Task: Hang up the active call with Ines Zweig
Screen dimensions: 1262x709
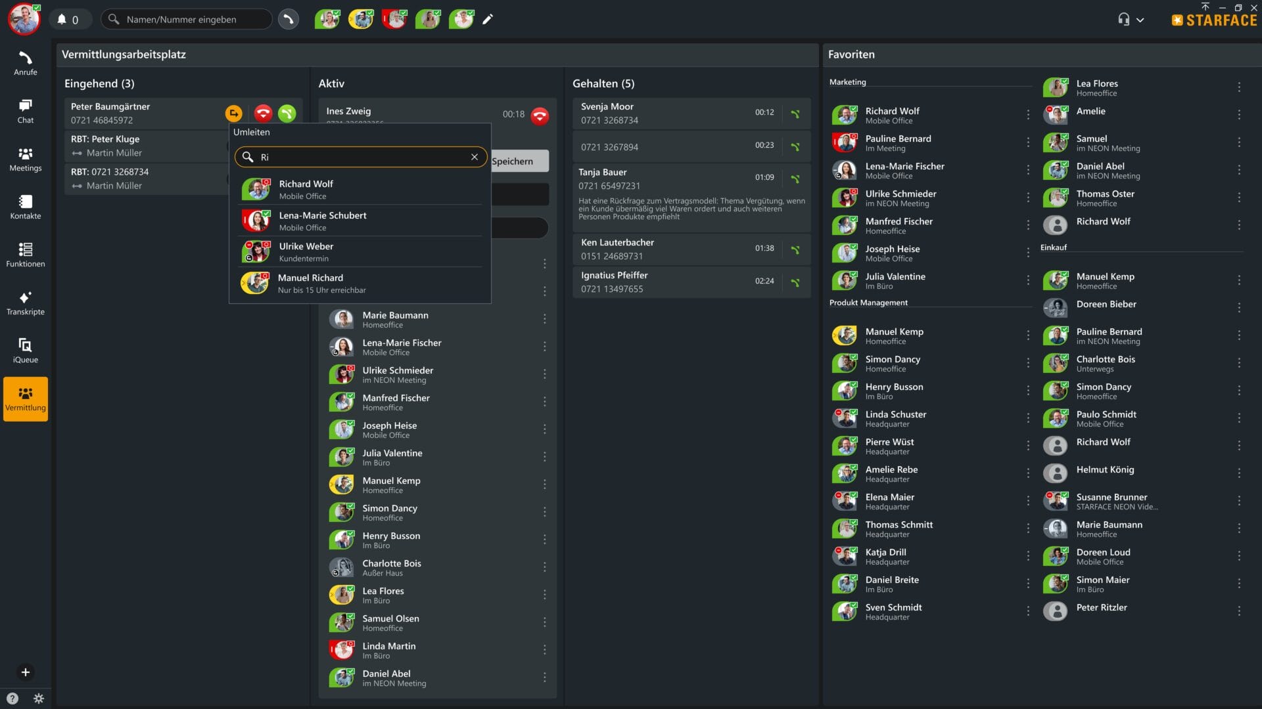Action: [540, 116]
